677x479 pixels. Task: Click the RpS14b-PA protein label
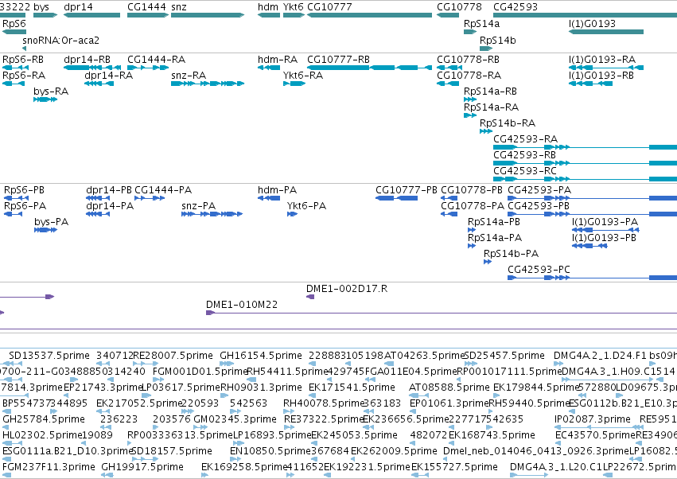coord(511,254)
